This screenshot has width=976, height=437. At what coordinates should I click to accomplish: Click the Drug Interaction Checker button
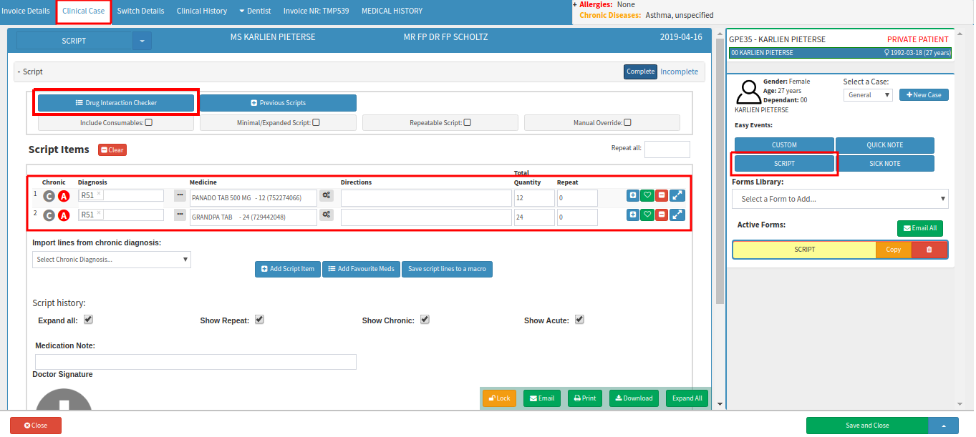click(x=116, y=103)
